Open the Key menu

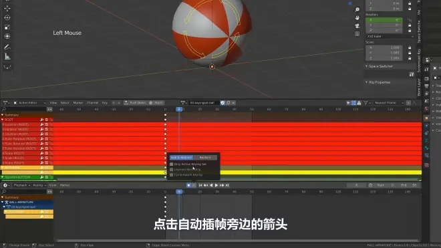[105, 103]
